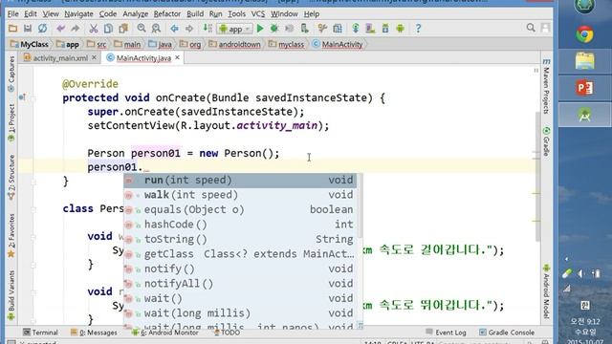
Task: Click the Forward navigation arrow
Action: 189,29
